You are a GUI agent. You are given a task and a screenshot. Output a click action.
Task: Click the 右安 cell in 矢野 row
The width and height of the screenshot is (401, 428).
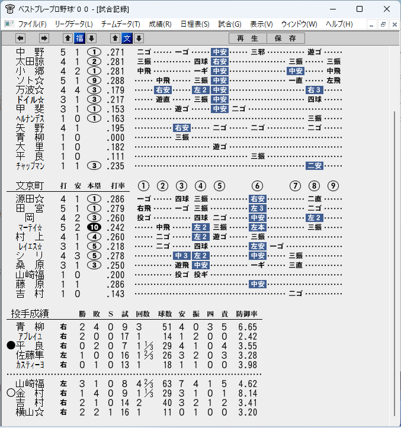[x=182, y=128]
